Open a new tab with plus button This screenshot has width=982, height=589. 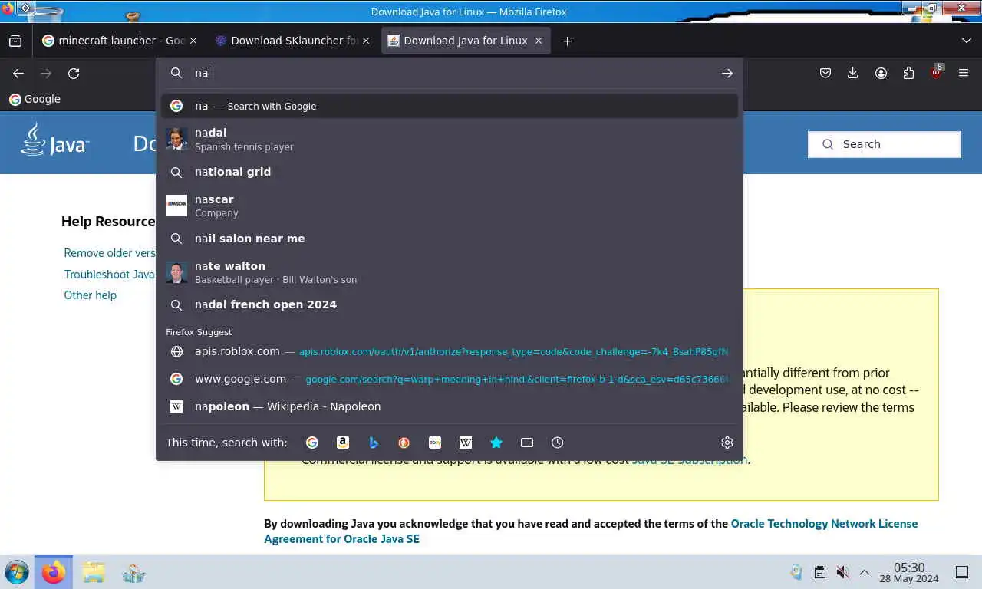tap(567, 41)
